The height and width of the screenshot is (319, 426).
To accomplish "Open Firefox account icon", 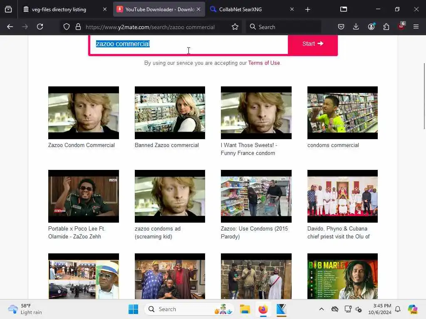I will pyautogui.click(x=371, y=27).
